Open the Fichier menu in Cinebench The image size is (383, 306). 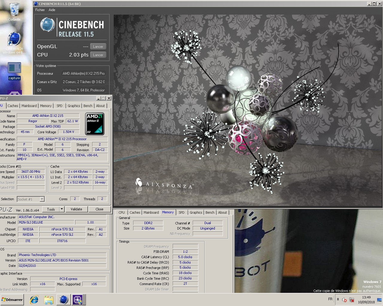40,10
